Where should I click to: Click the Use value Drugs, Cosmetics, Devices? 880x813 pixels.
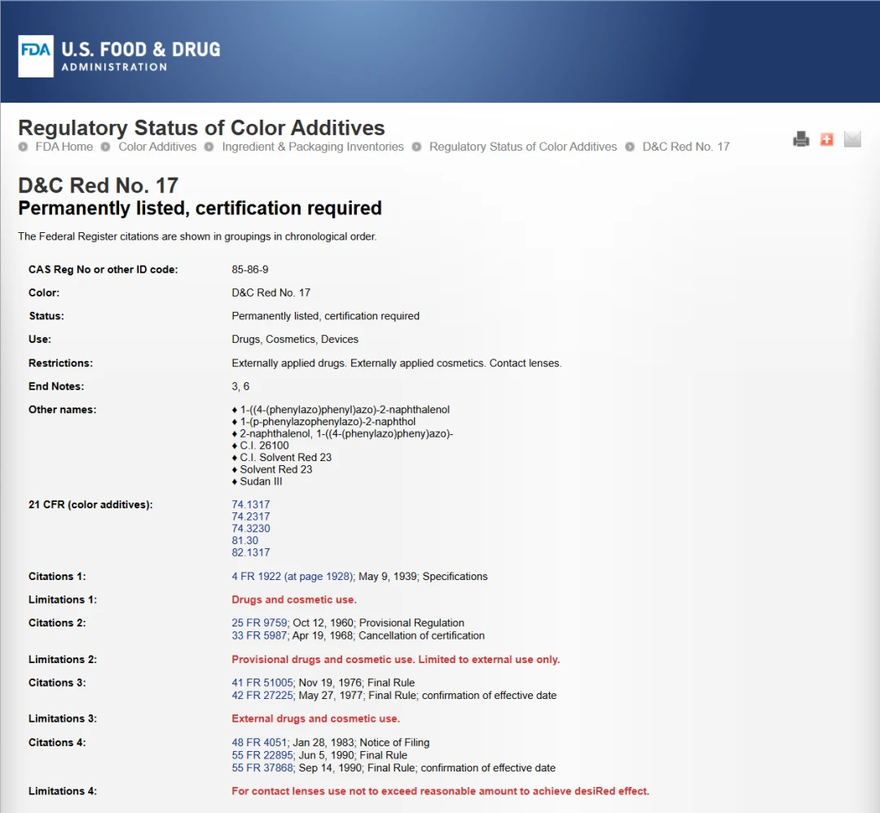(x=295, y=339)
